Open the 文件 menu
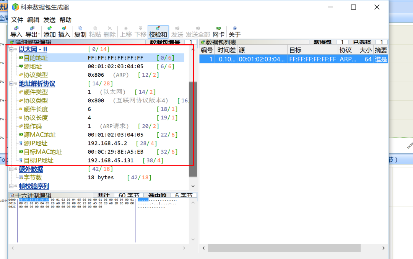413x259 pixels. [17, 19]
